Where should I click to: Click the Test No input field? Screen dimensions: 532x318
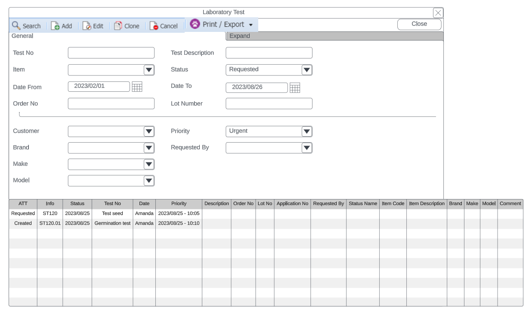(x=111, y=53)
